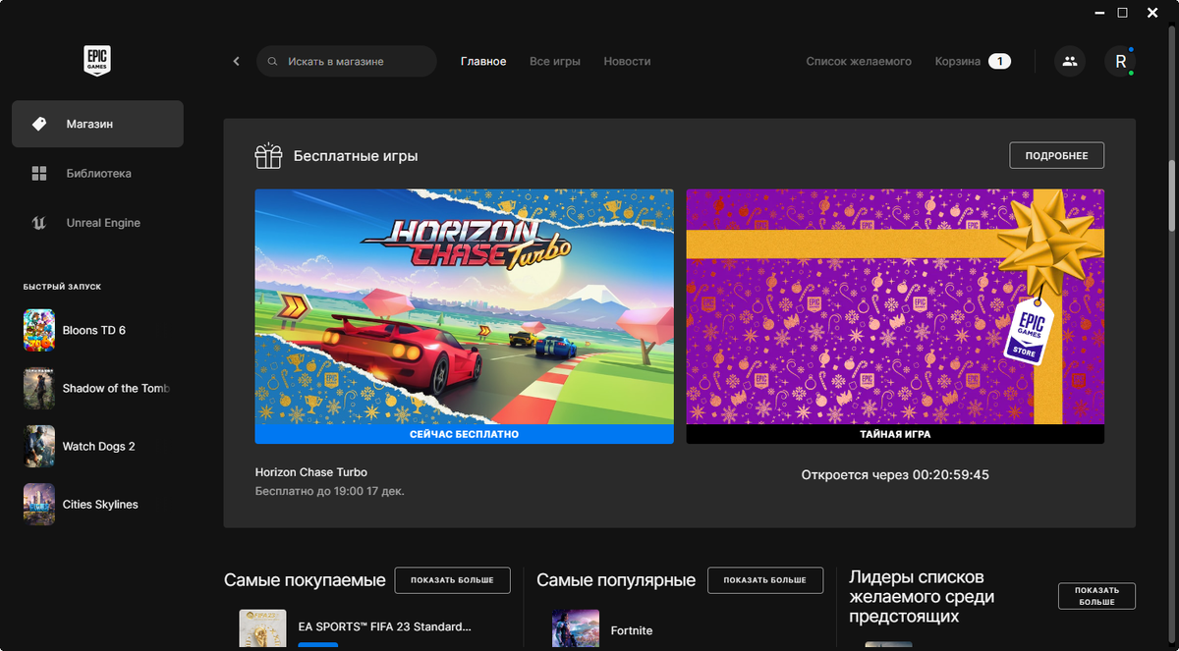Open Корзина link

[x=958, y=61]
